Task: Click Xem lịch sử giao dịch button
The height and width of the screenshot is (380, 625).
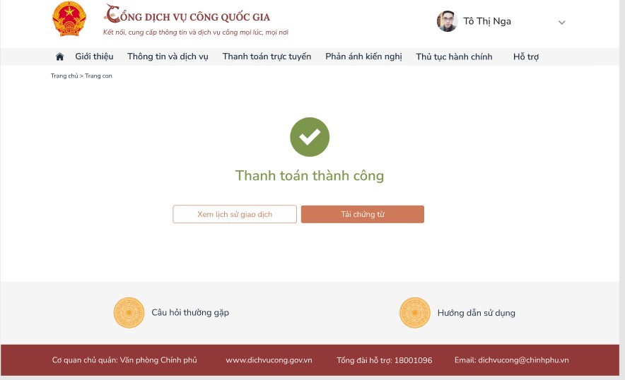Action: click(x=235, y=214)
